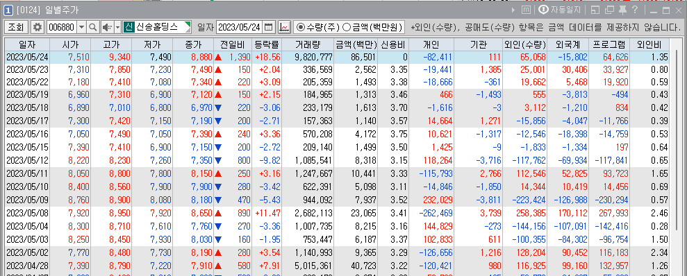Click the small triangle arrow in title bar
Image resolution: width=687 pixels, height=276 pixels.
point(513,10)
